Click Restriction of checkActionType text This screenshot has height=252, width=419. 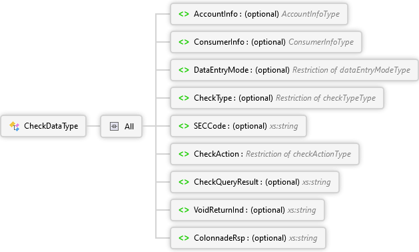pos(298,154)
